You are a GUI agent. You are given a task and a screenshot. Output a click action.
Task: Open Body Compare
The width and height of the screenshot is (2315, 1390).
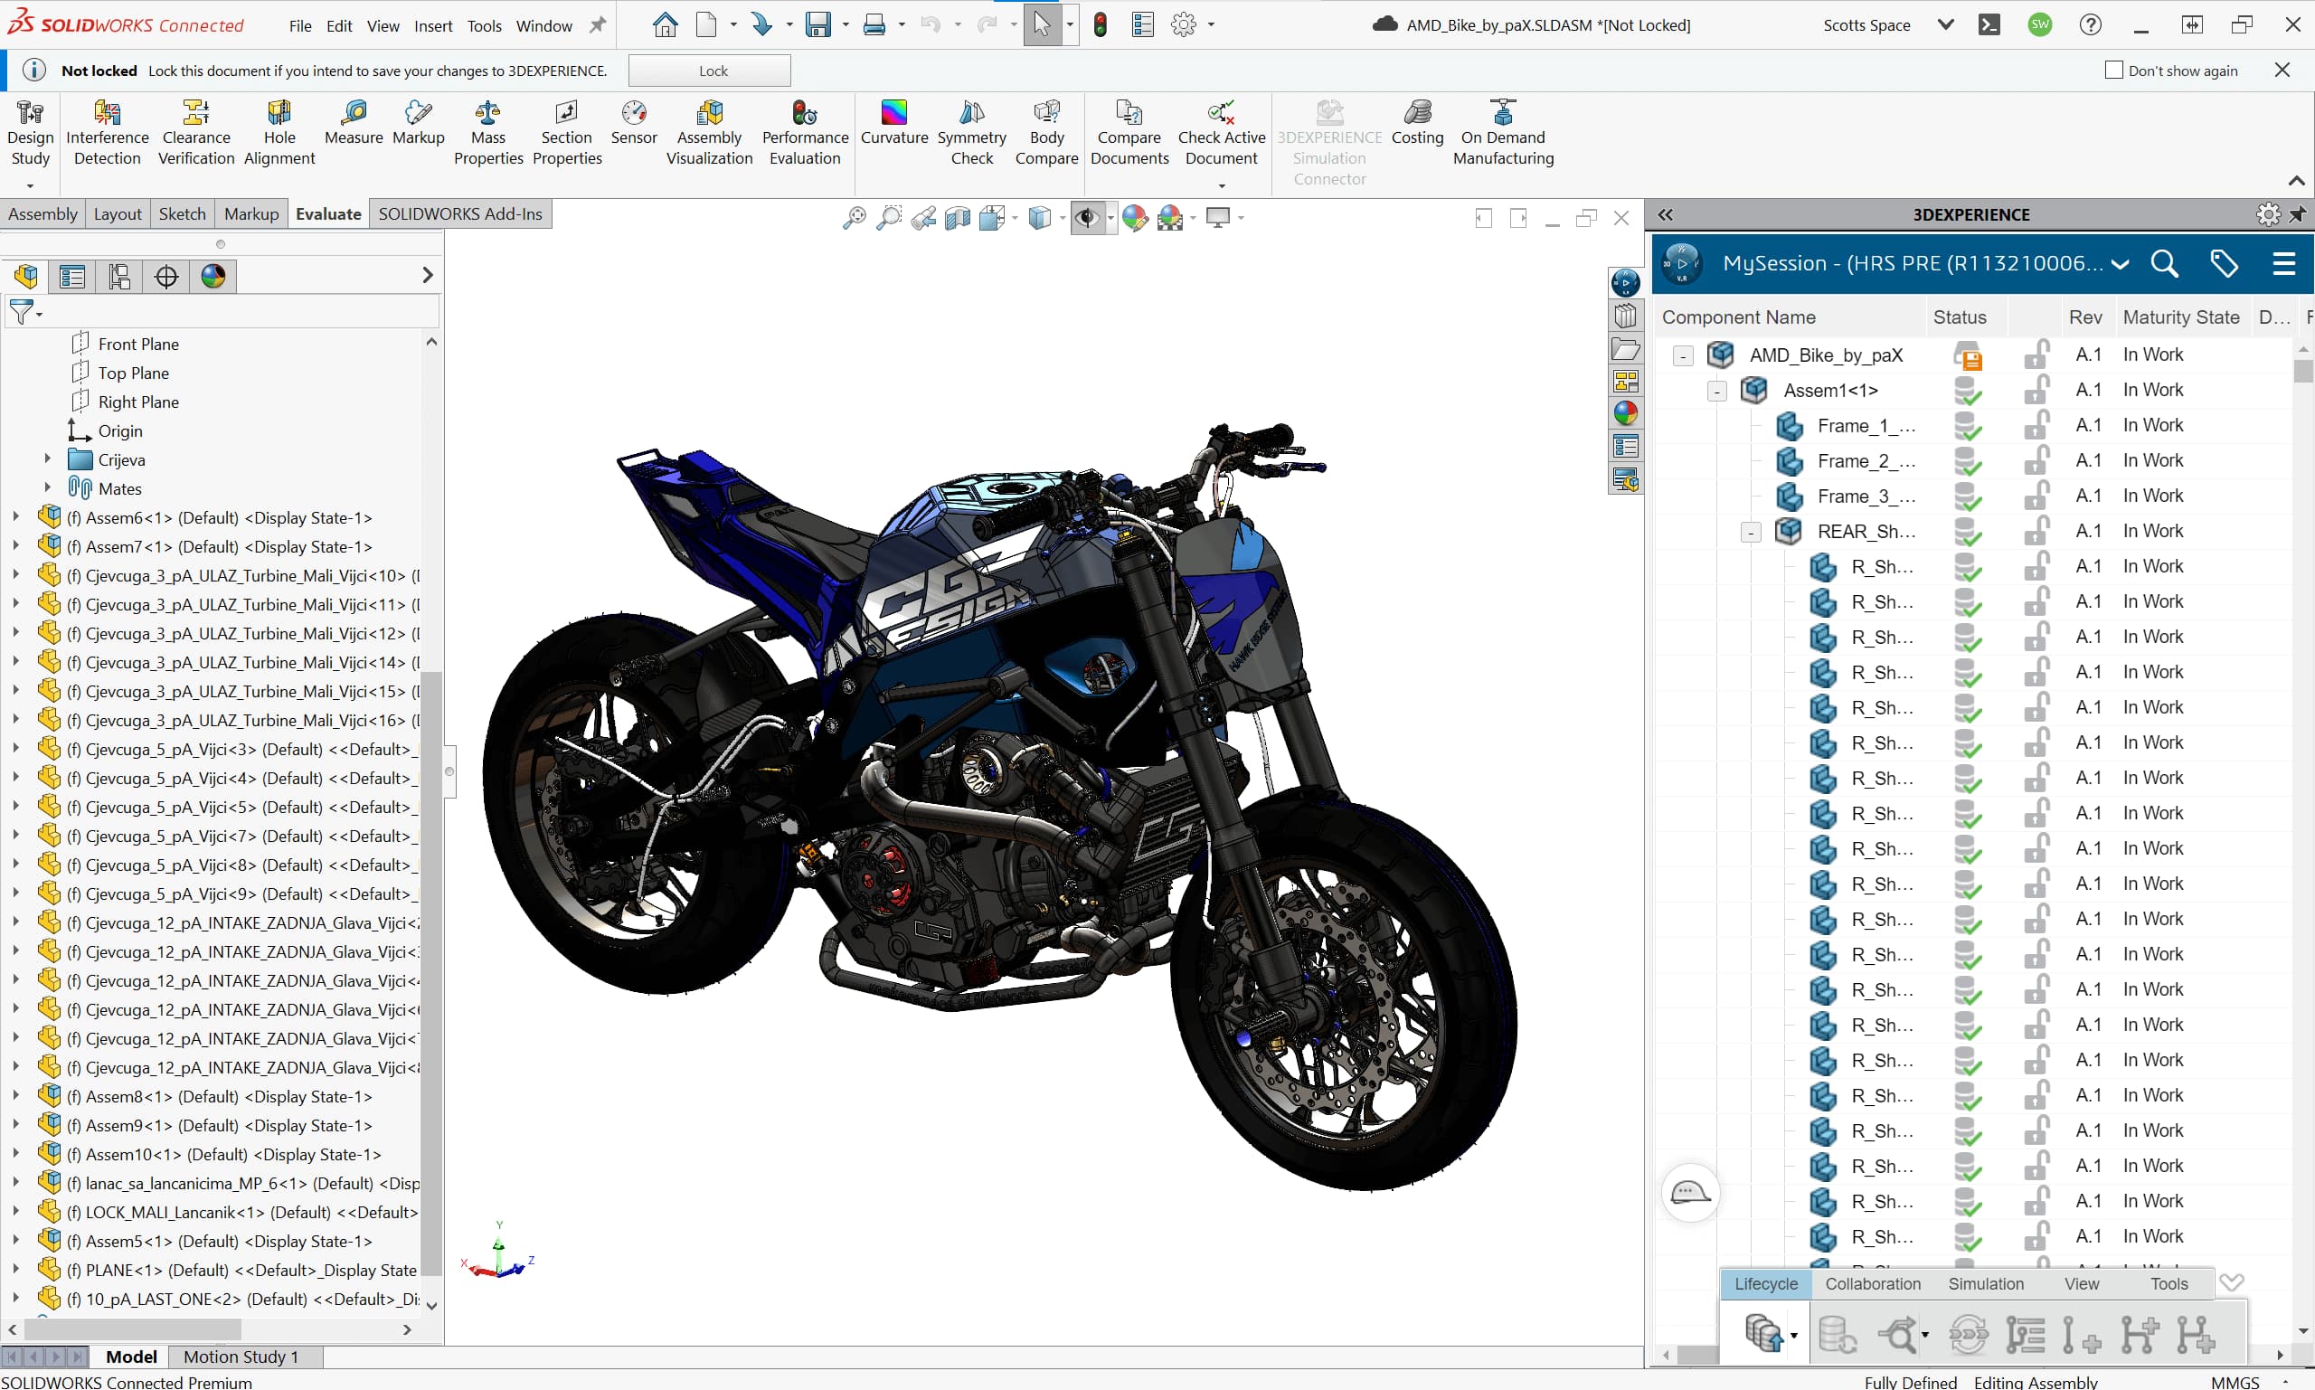[1046, 133]
